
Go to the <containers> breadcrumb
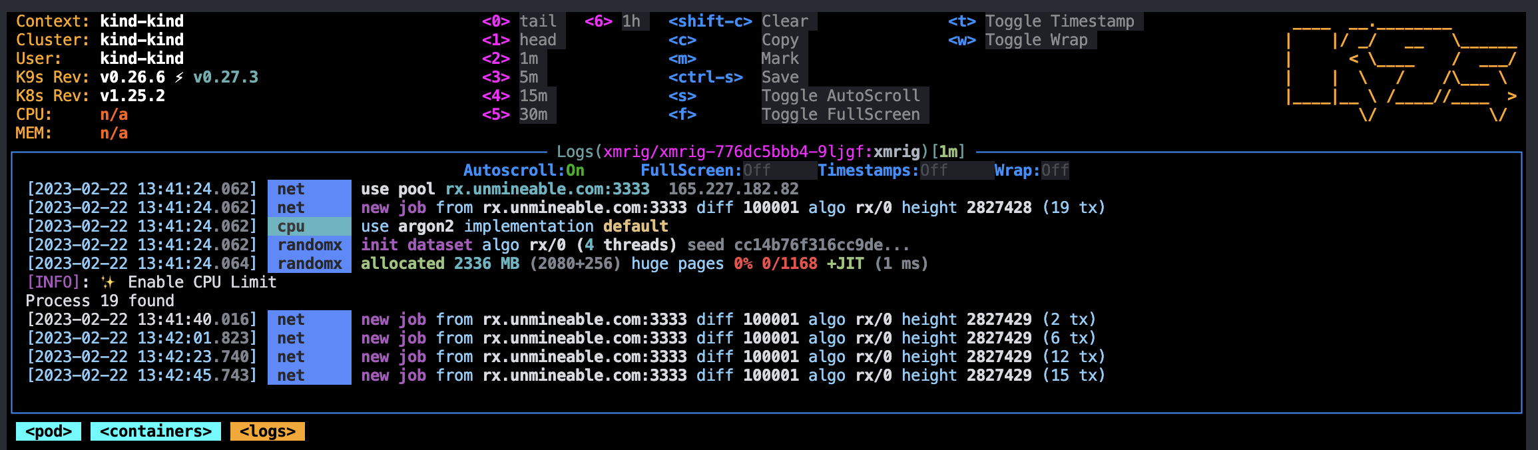pyautogui.click(x=156, y=431)
